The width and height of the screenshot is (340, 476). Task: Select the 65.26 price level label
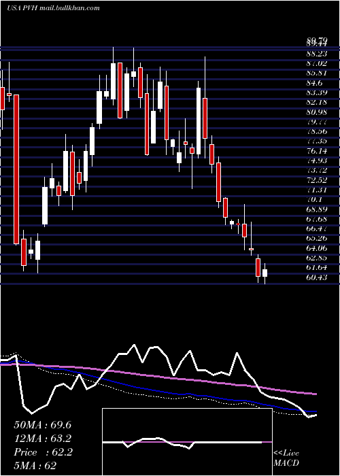tap(317, 238)
